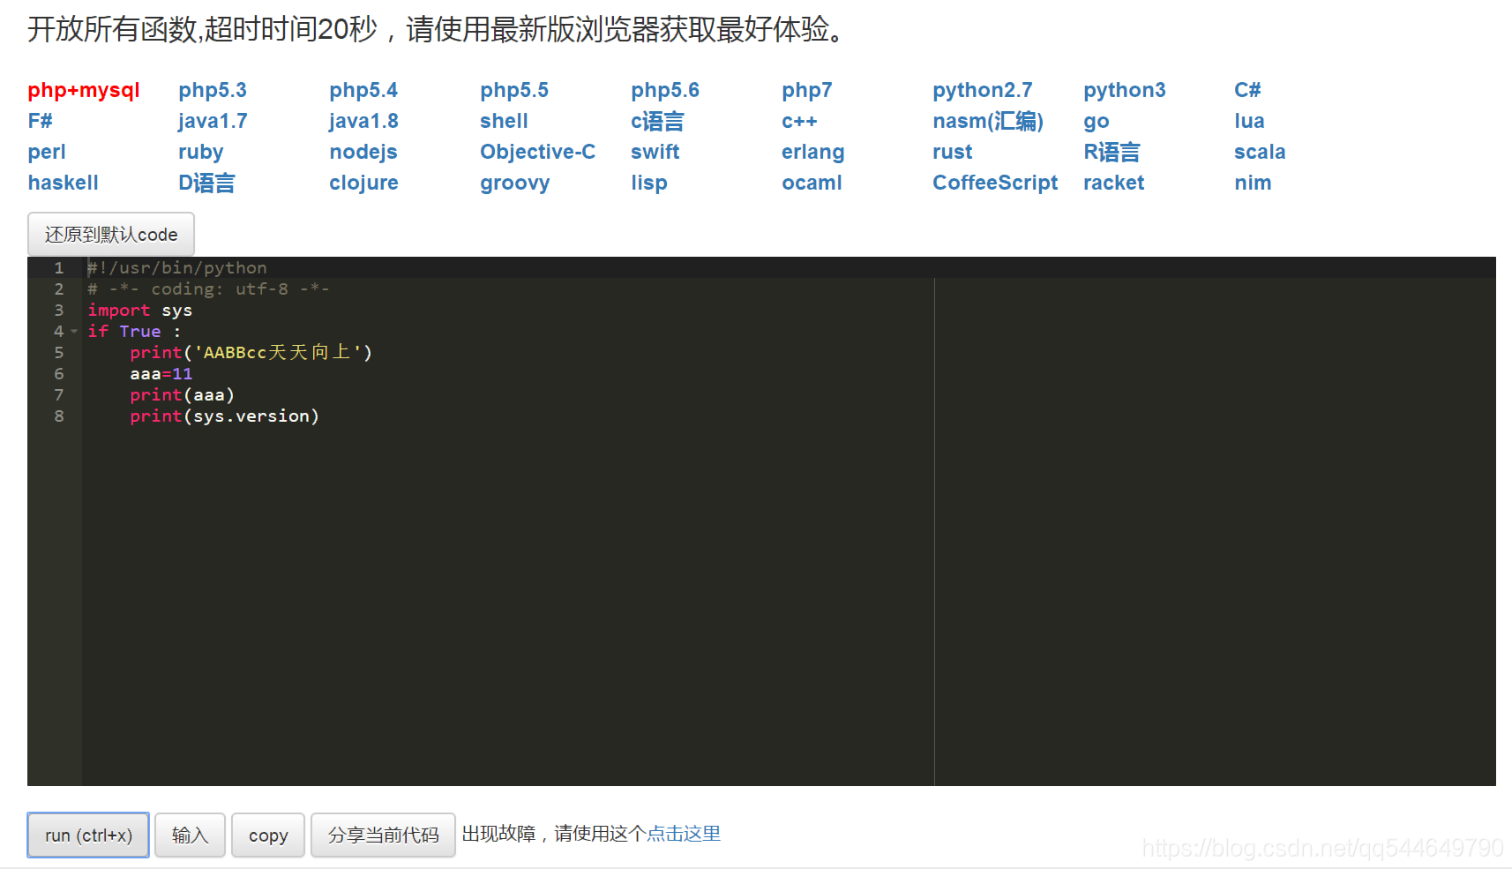Image resolution: width=1512 pixels, height=869 pixels.
Task: Switch to java1.8 language
Action: tap(363, 121)
